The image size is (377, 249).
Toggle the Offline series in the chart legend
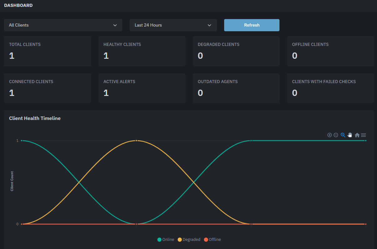pyautogui.click(x=212, y=239)
